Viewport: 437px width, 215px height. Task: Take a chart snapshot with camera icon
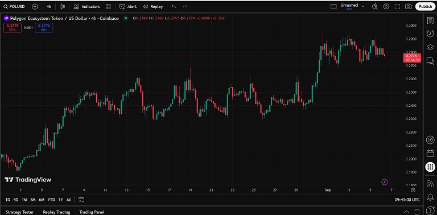point(409,6)
